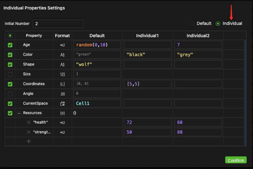Select the Individual radio button

pos(218,24)
